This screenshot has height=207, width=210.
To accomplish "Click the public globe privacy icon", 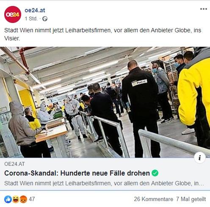I will [45, 19].
